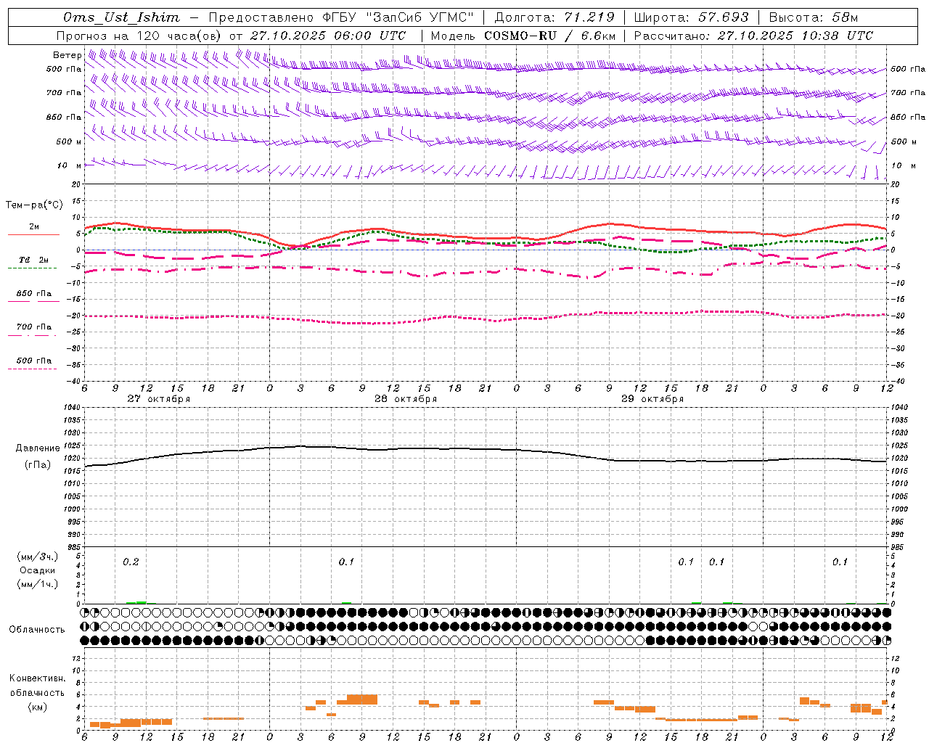Click the 700 гПа dash-dot legend line
This screenshot has width=929, height=743.
(x=32, y=335)
